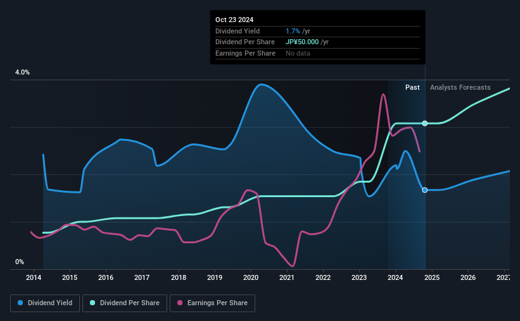This screenshot has width=520, height=321.
Task: Select the teal data point marker on Dividend Per Share line
Action: point(425,123)
